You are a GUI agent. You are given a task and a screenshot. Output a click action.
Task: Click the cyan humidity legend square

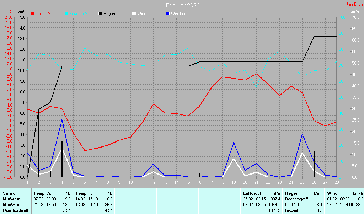tap(66, 14)
